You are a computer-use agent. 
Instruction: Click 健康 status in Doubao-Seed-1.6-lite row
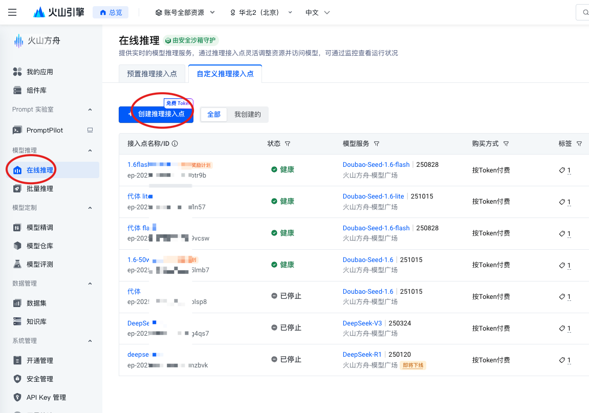pos(283,201)
